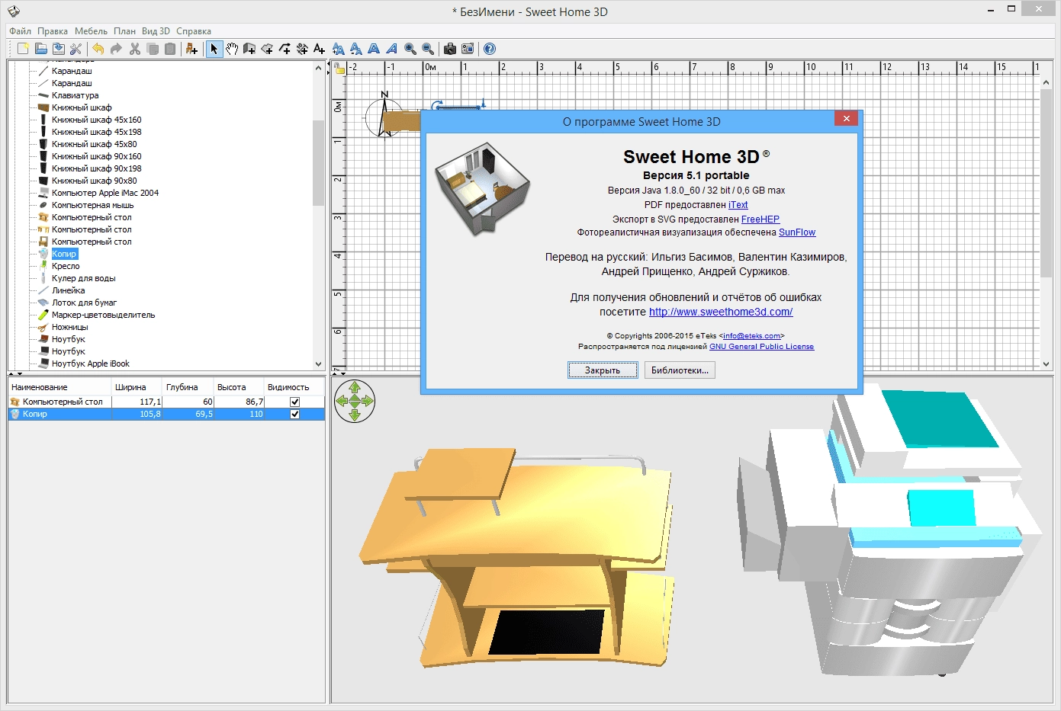Image resolution: width=1061 pixels, height=711 pixels.
Task: Select Копир in the catalog tree
Action: tap(64, 254)
